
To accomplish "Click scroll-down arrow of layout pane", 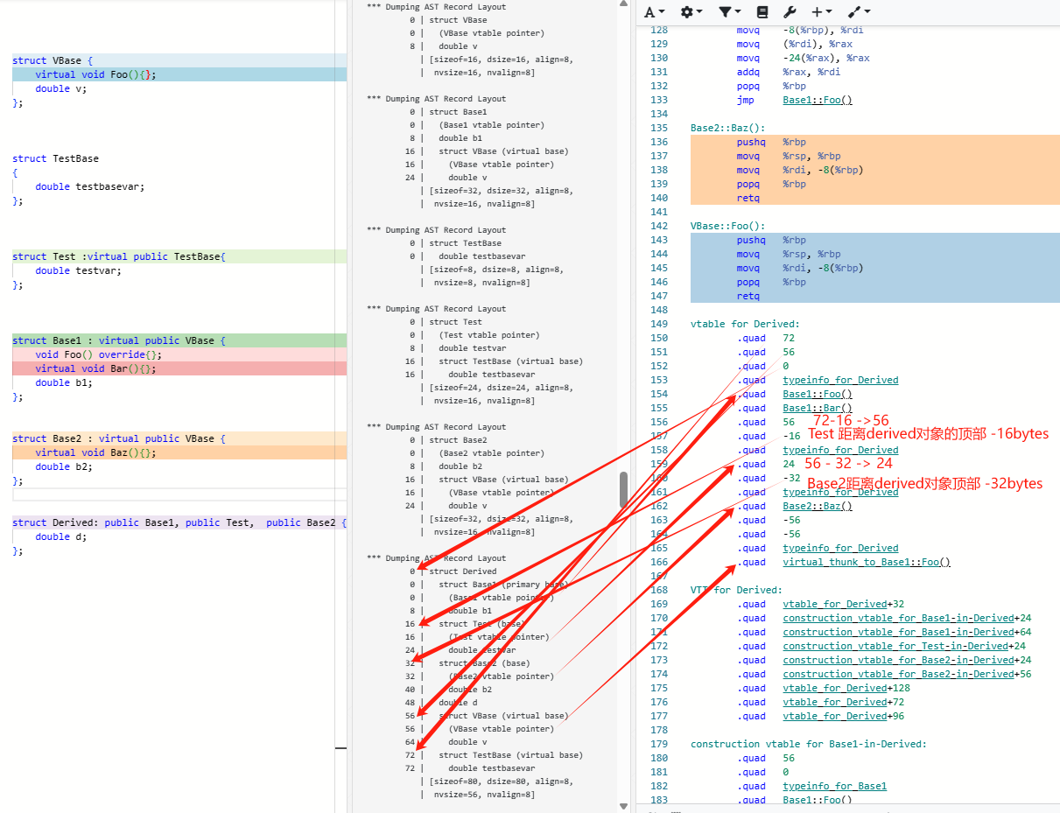I will pos(624,806).
